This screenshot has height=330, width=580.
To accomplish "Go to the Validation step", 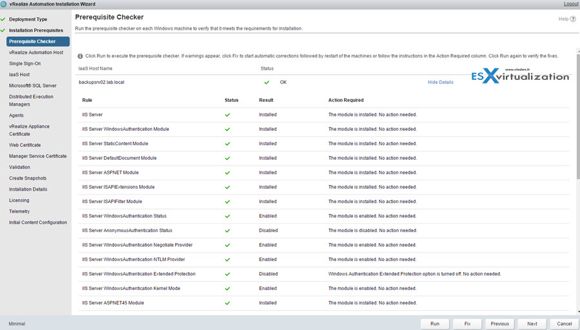I will (x=19, y=167).
